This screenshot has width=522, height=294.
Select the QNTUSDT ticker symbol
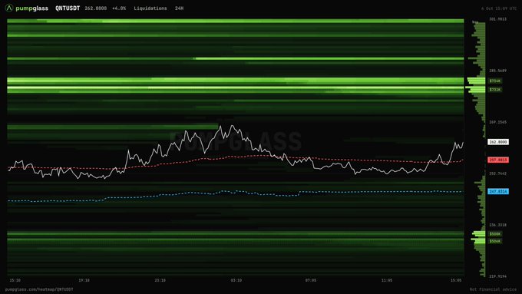click(68, 8)
